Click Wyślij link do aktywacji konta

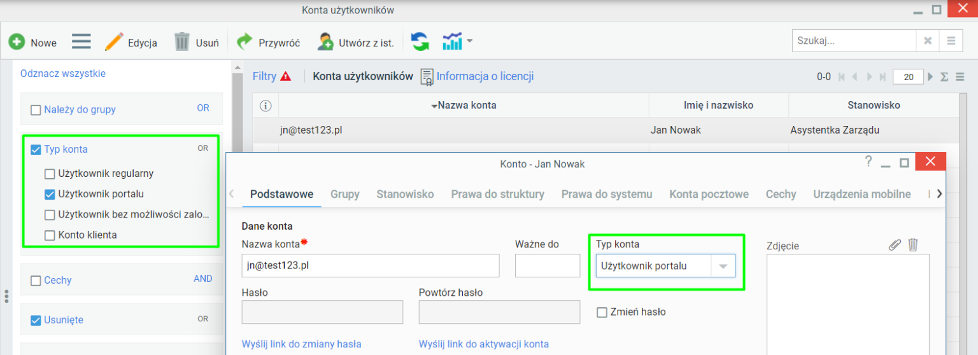click(x=484, y=344)
